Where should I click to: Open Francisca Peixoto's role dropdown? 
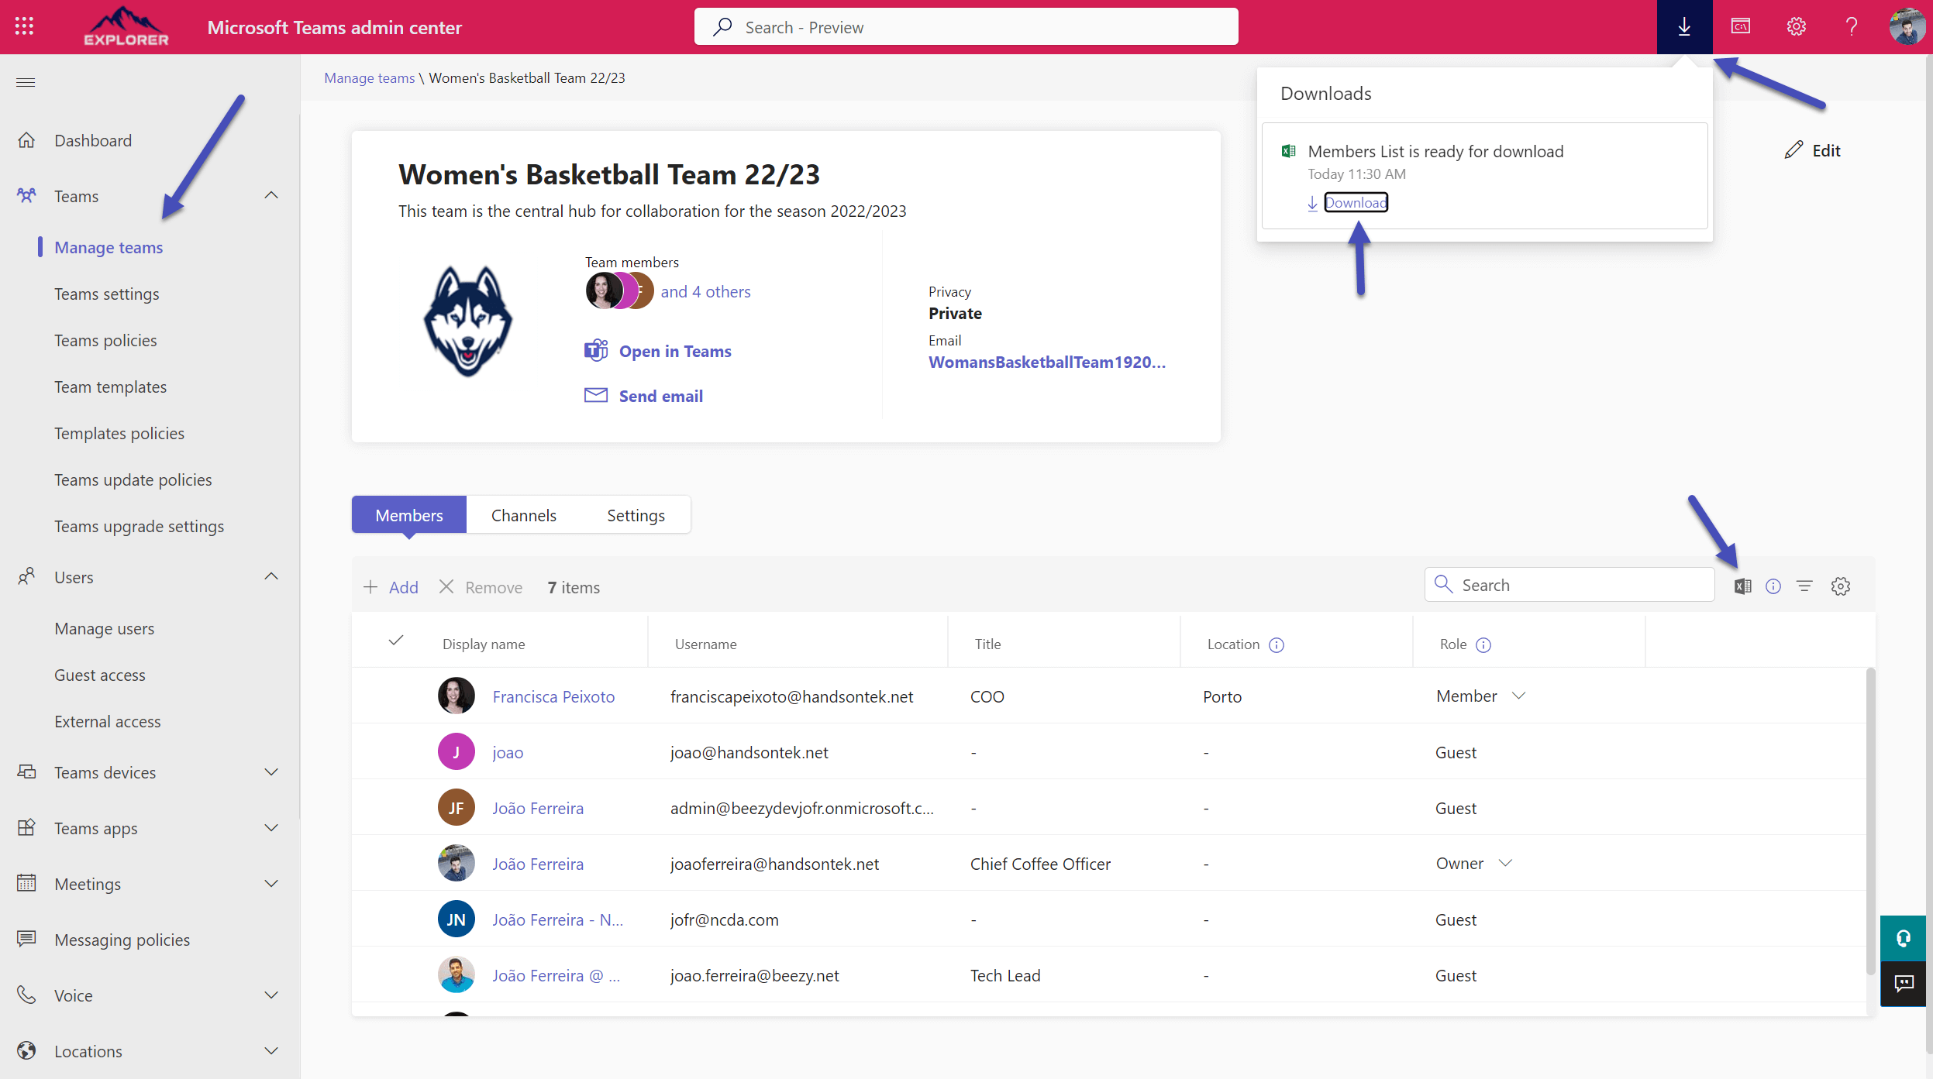click(1518, 696)
